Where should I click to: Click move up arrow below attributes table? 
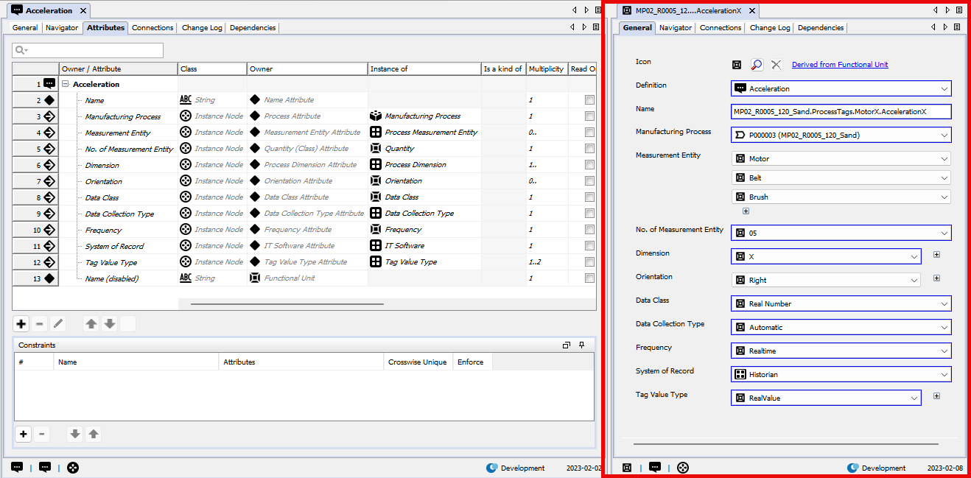tap(91, 323)
